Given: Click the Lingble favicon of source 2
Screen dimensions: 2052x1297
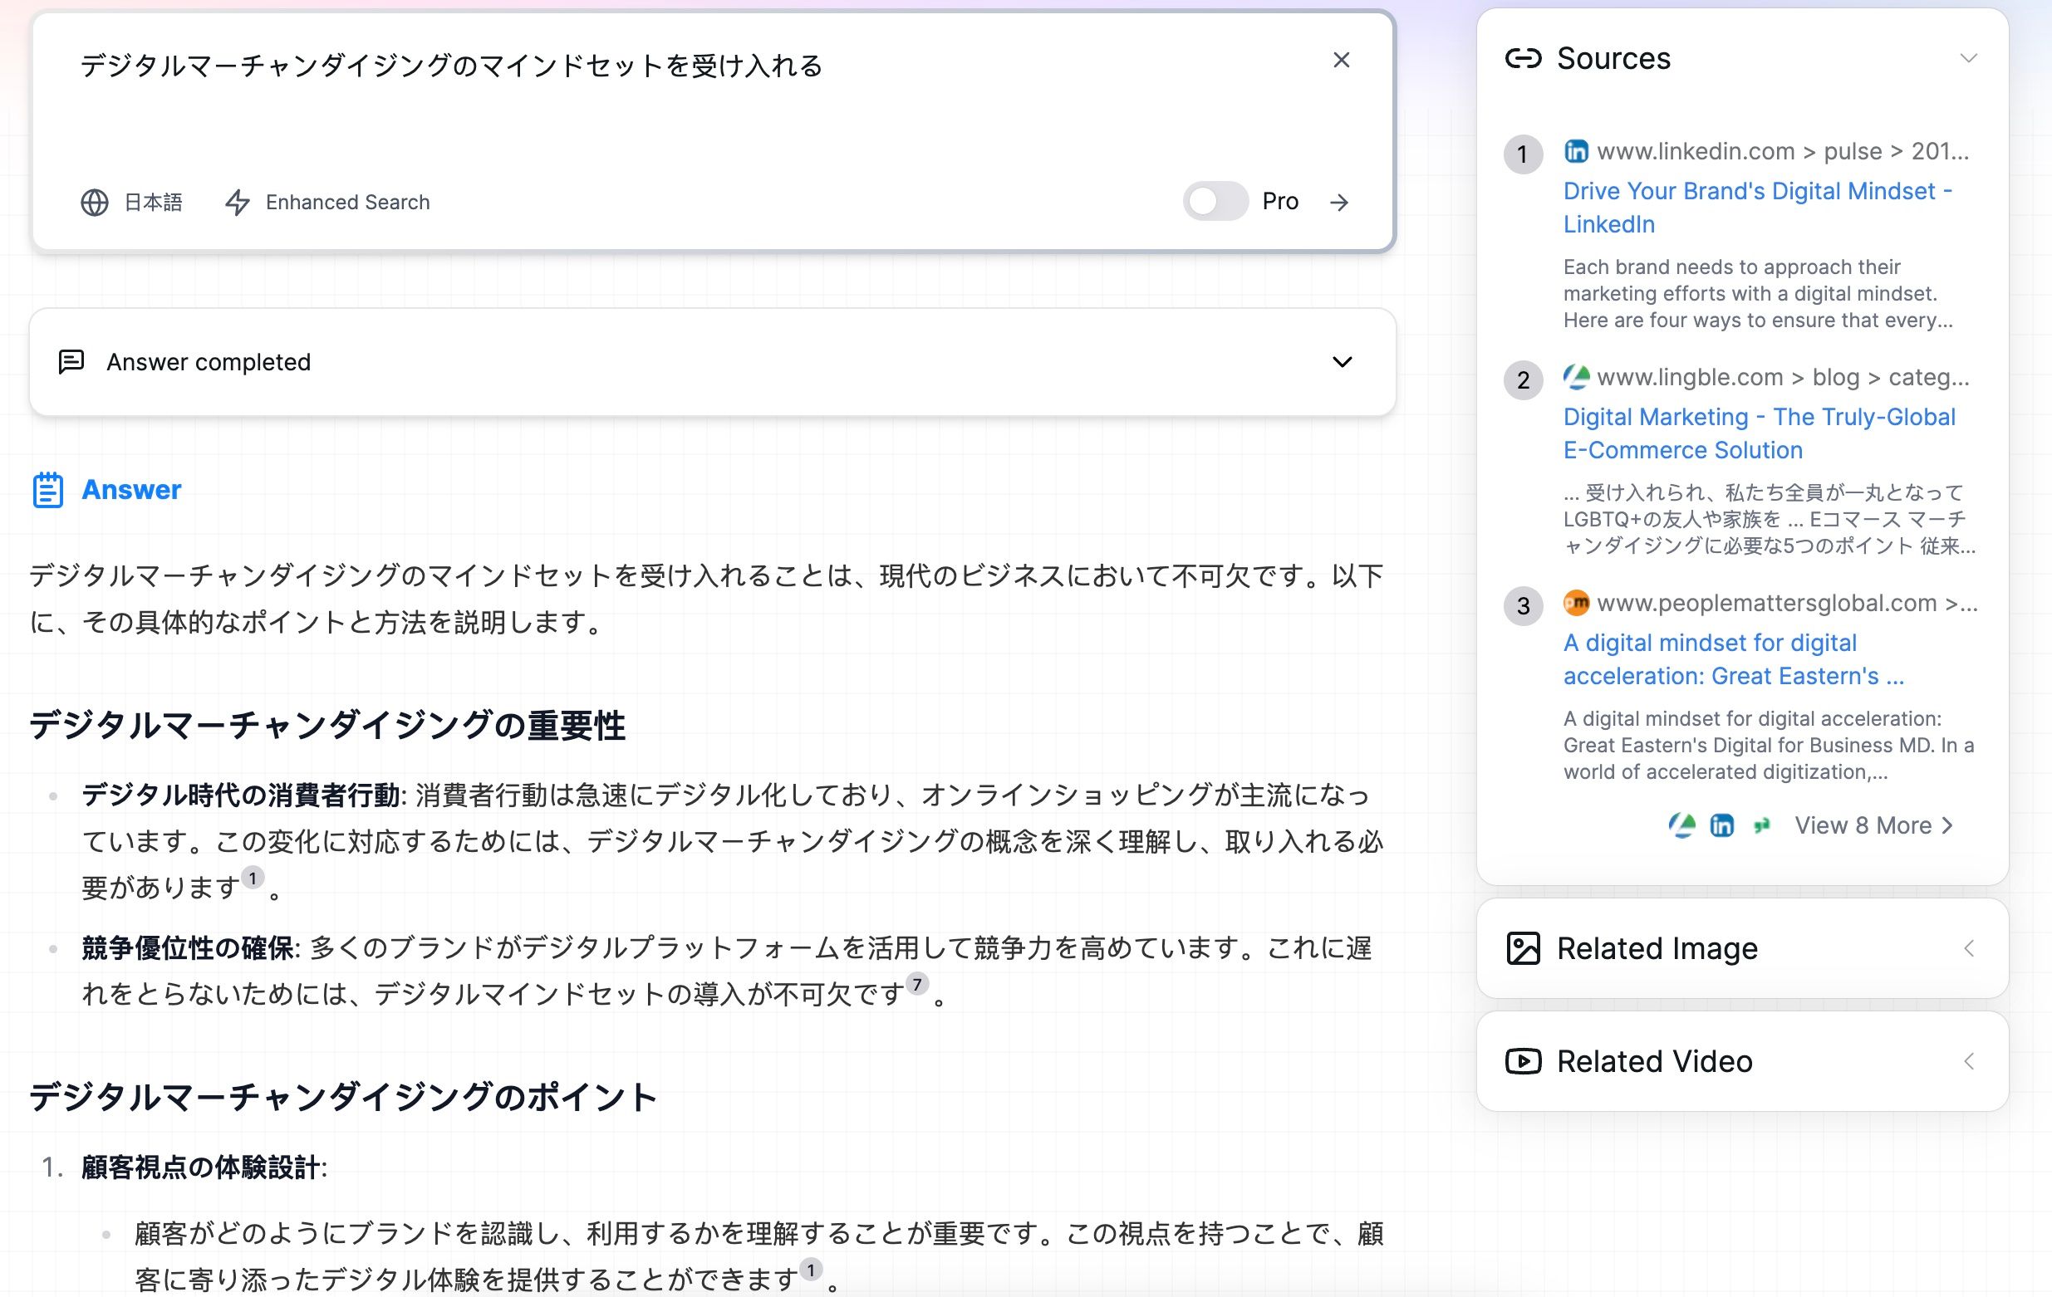Looking at the screenshot, I should 1577,377.
